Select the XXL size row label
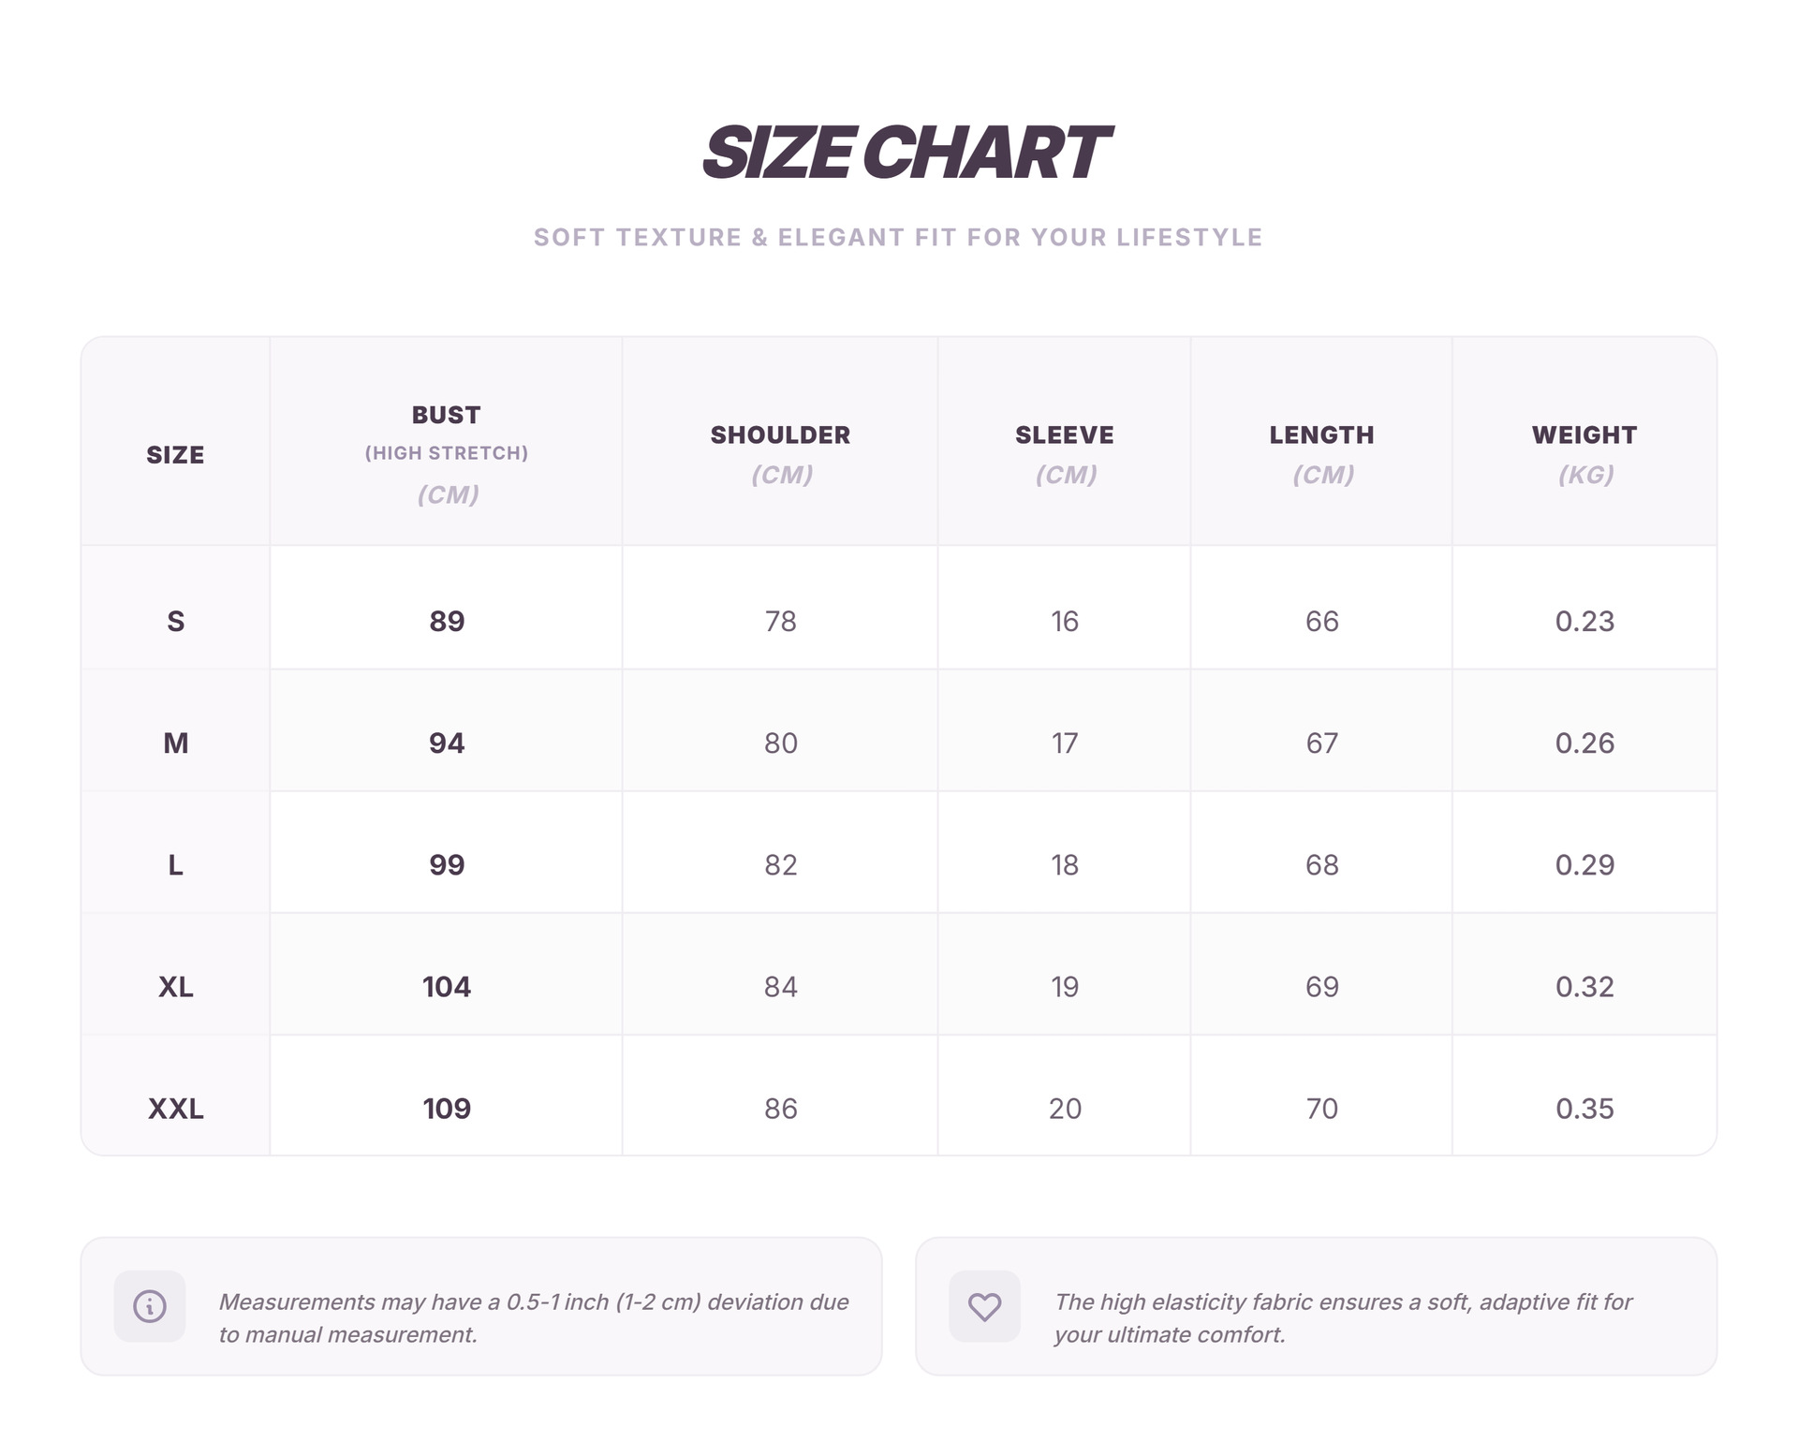 tap(175, 1108)
